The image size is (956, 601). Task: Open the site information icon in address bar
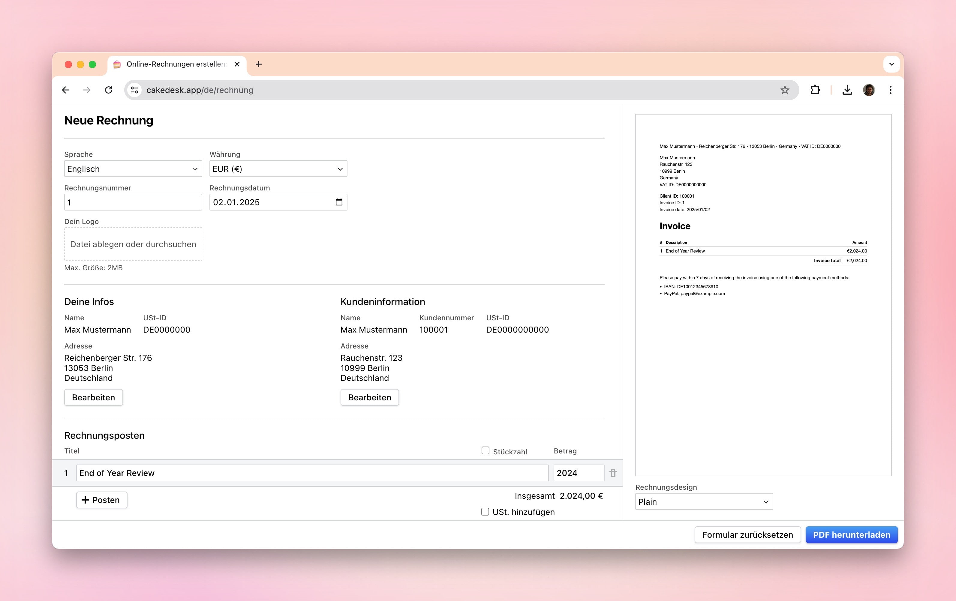[x=135, y=90]
